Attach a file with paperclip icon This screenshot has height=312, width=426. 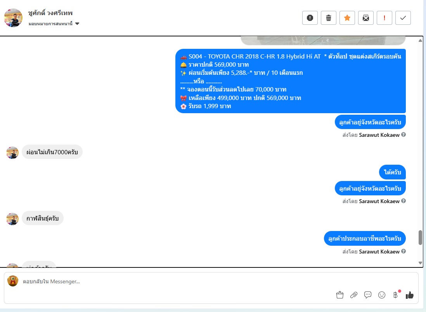click(354, 295)
